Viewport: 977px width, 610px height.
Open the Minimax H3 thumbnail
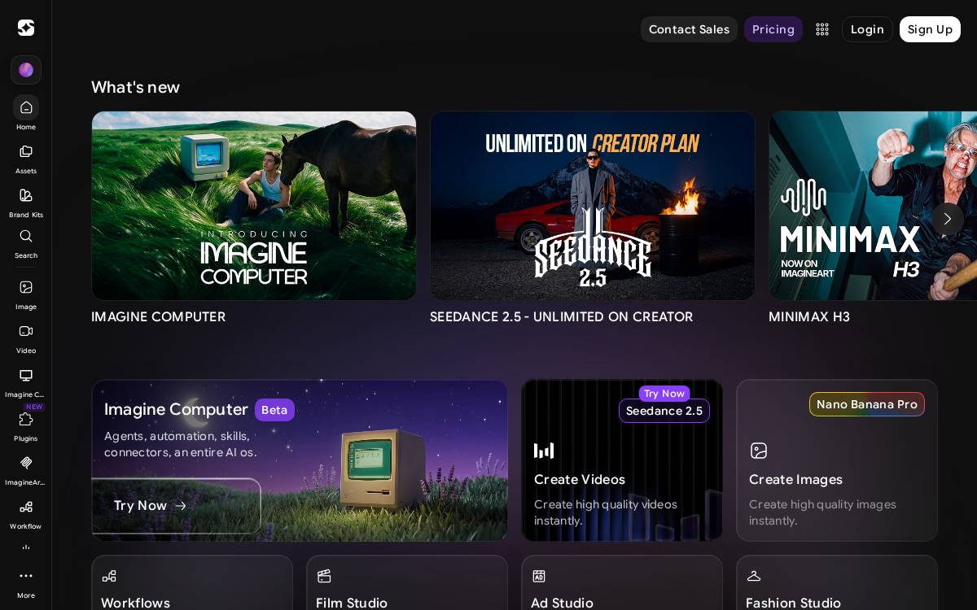(x=873, y=206)
